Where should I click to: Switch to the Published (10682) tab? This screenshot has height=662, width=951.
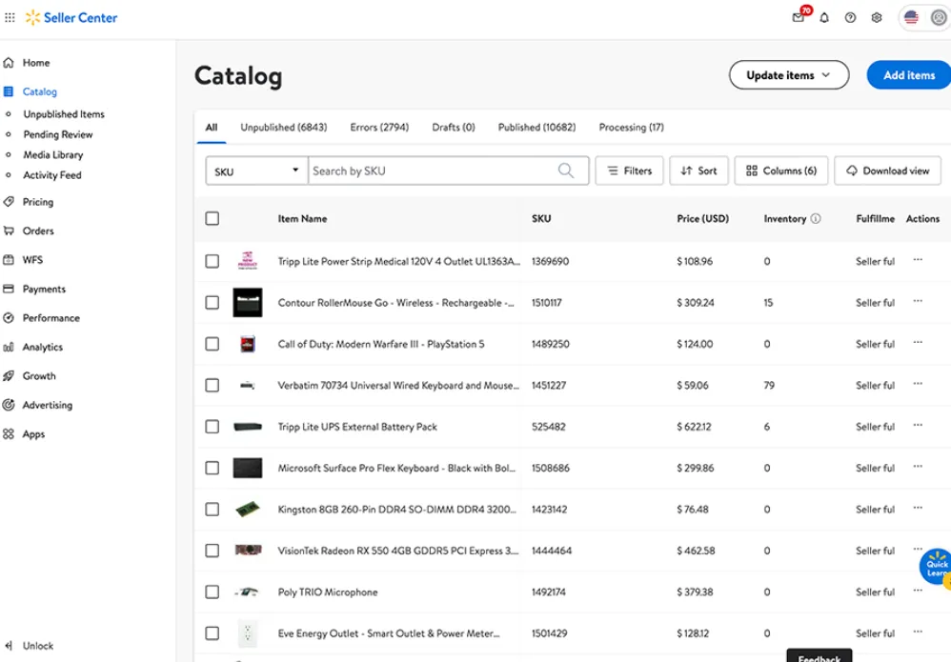click(x=536, y=128)
